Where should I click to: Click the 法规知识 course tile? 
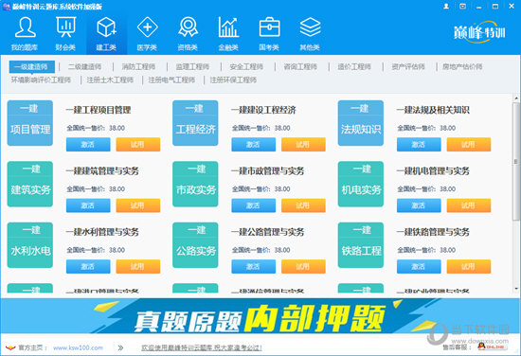[x=361, y=123]
